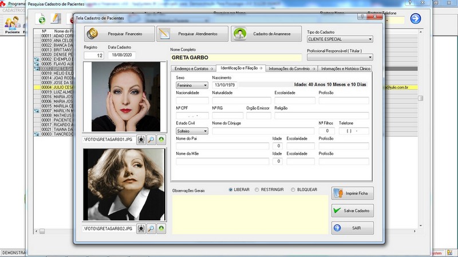The width and height of the screenshot is (458, 257).
Task: Browse for first photo with magnifier icon
Action: pyautogui.click(x=151, y=139)
